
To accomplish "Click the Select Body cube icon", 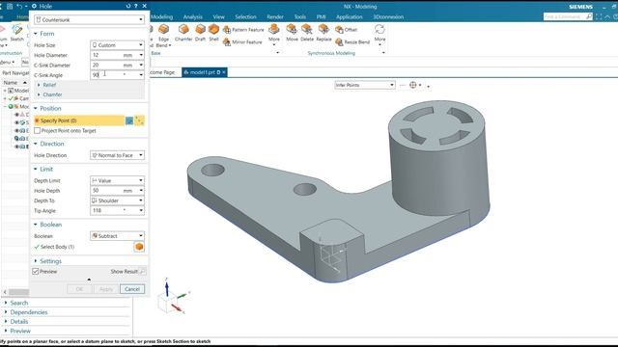I will (139, 247).
